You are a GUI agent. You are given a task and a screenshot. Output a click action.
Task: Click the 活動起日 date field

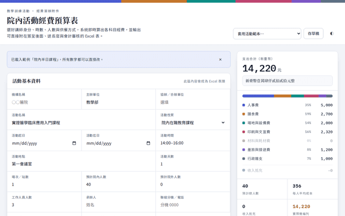[x=44, y=143]
